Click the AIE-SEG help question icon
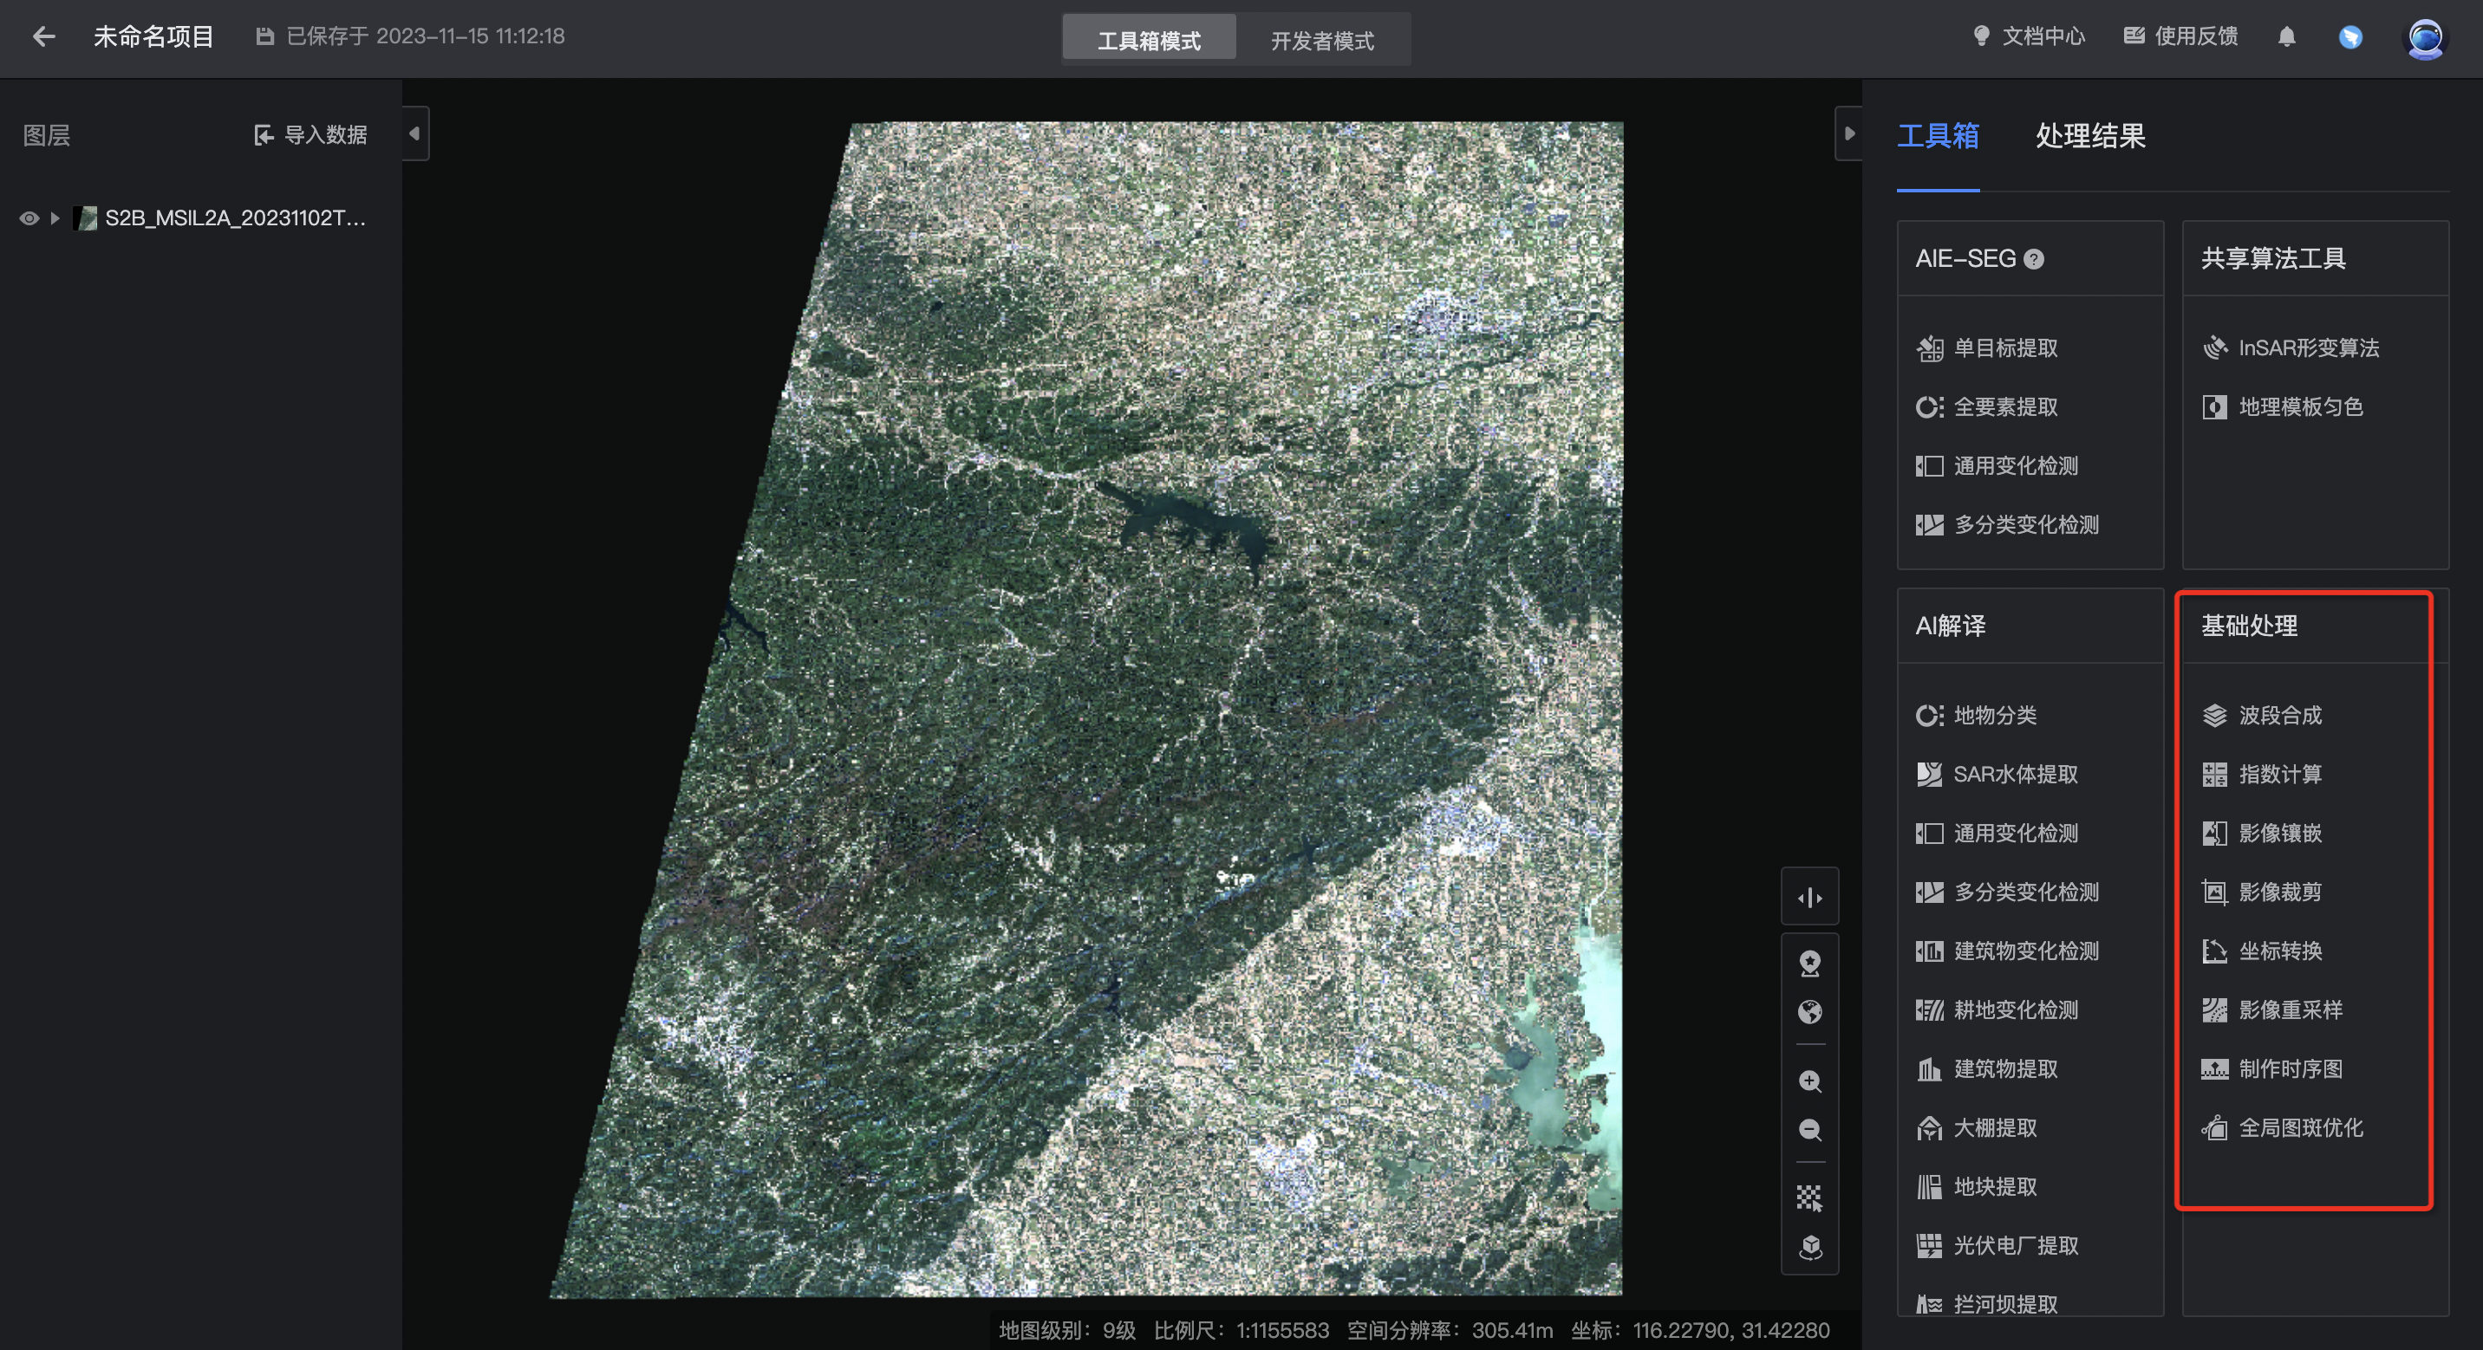Screen dimensions: 2483x1350 click(x=2034, y=259)
